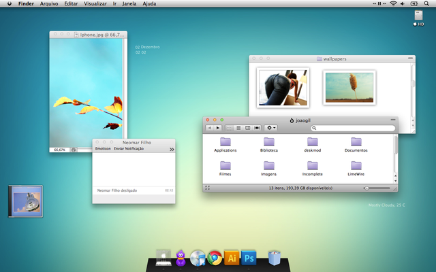
Task: Switch Finder to column view
Action: (247, 128)
